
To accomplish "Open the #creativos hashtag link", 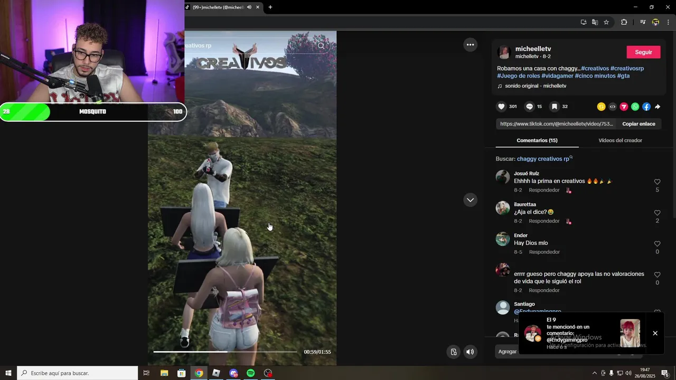I will (x=595, y=69).
